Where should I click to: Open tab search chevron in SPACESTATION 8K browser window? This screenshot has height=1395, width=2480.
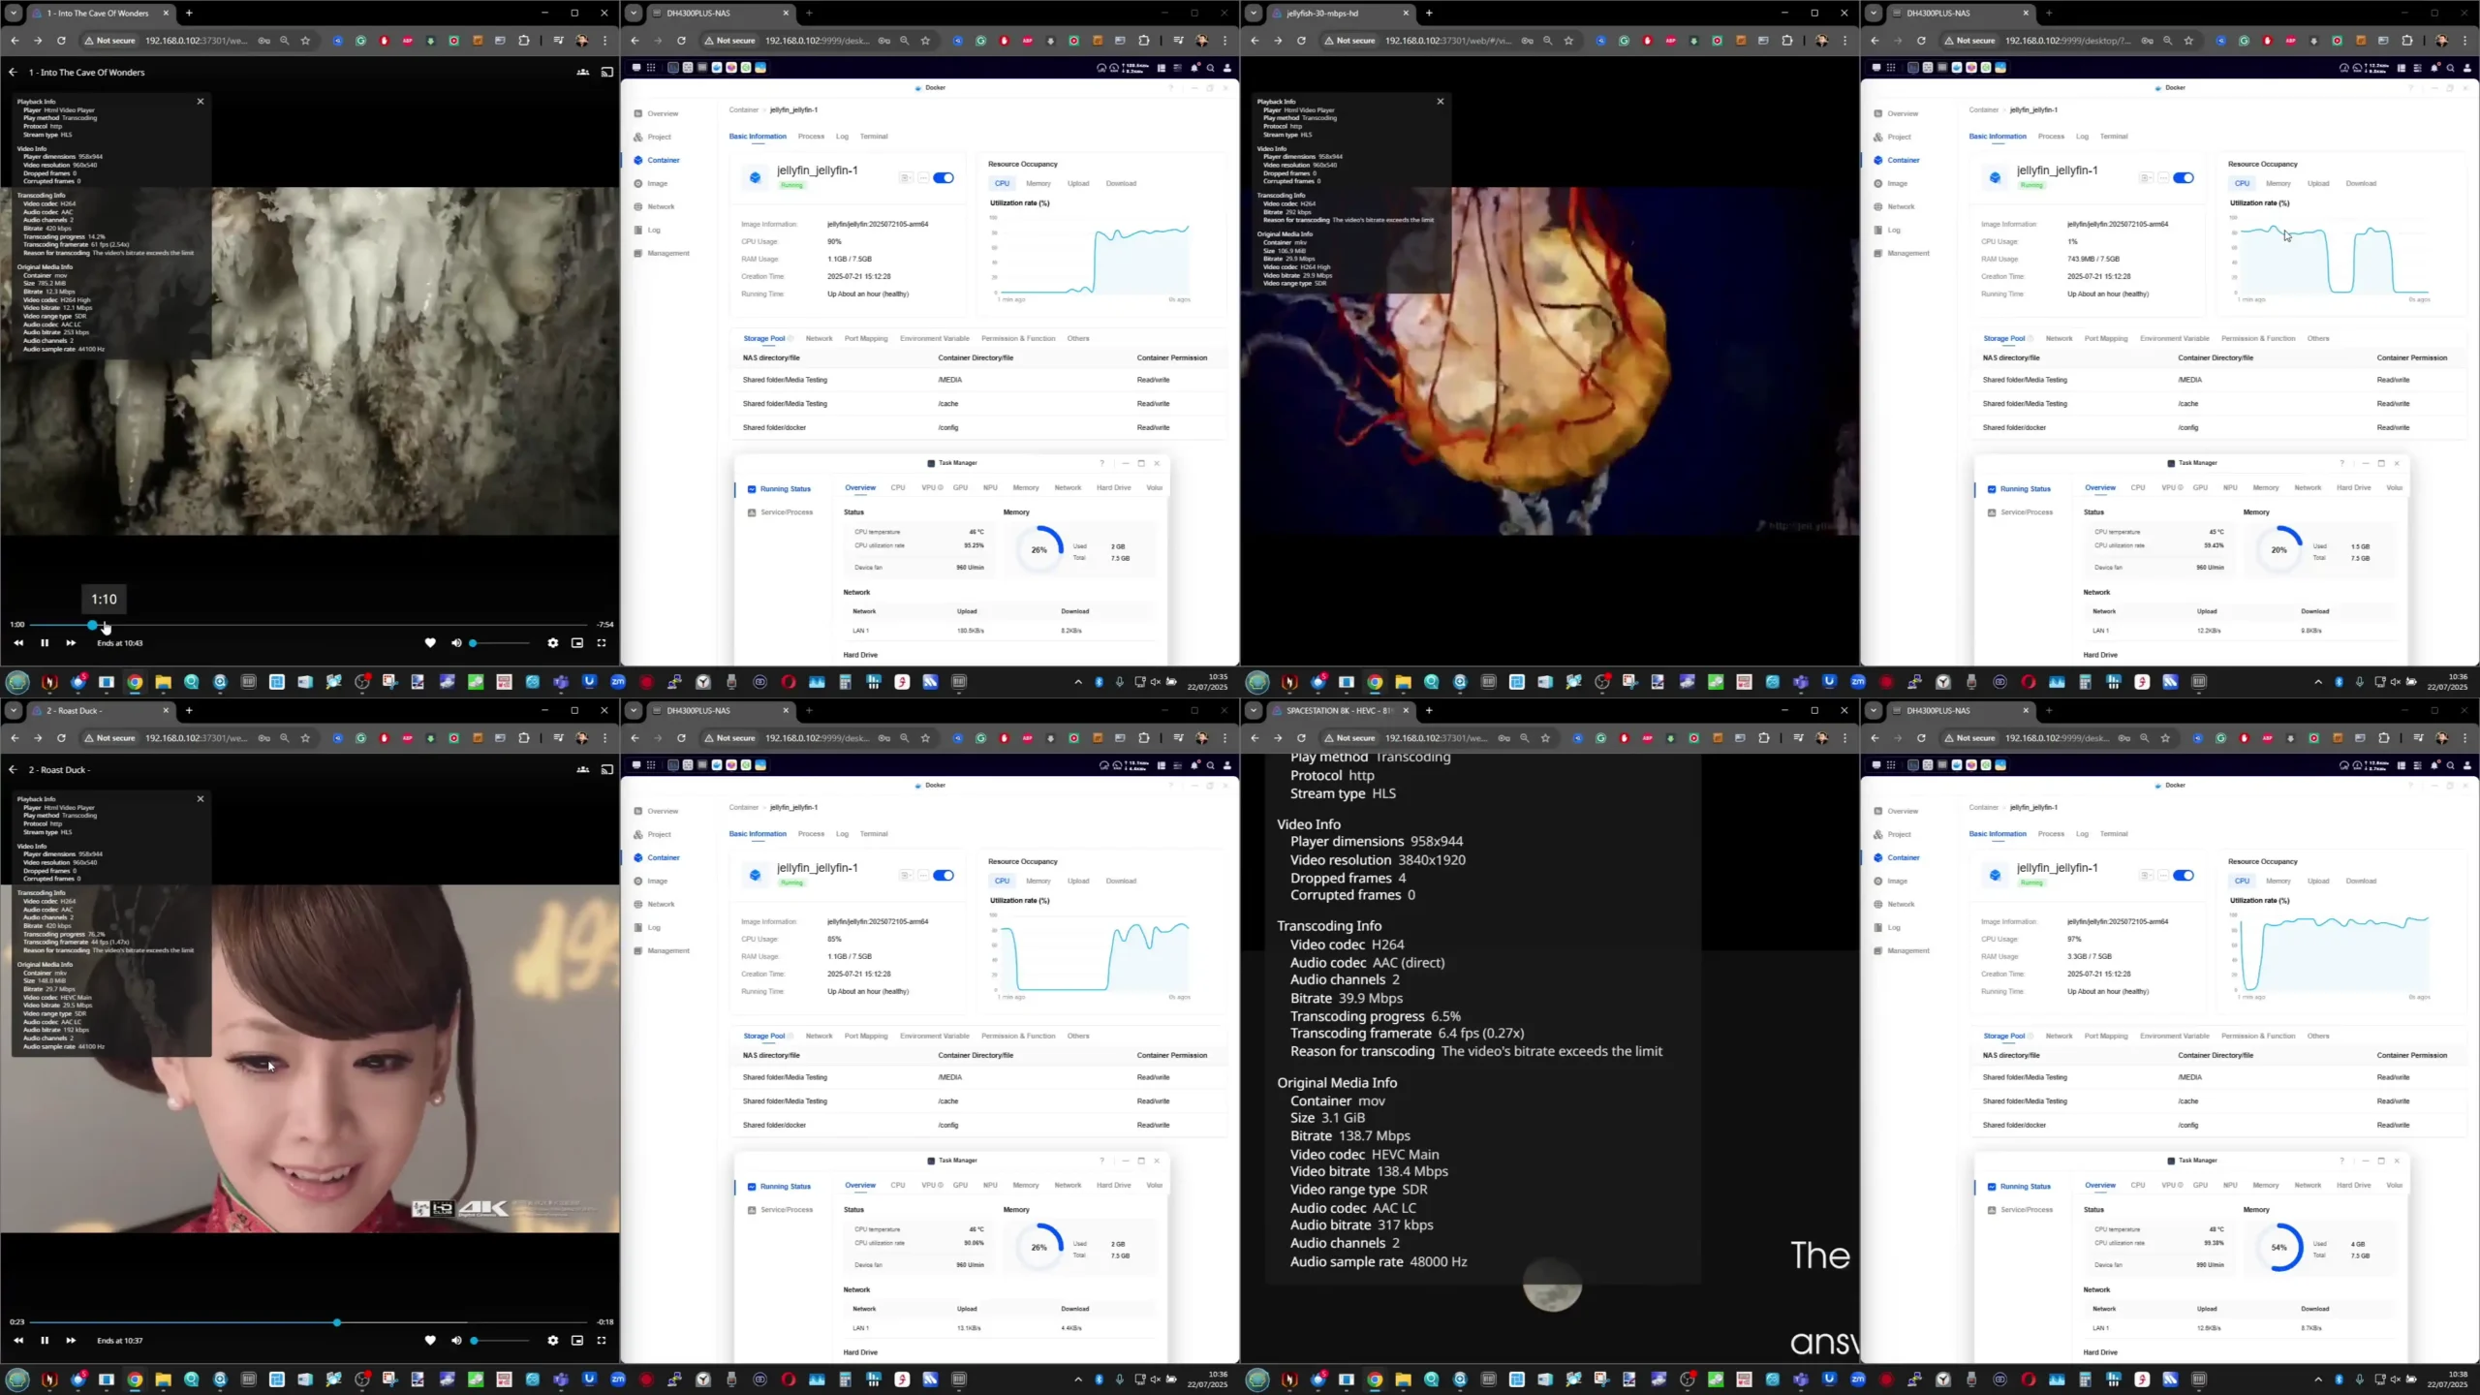[x=1254, y=711]
